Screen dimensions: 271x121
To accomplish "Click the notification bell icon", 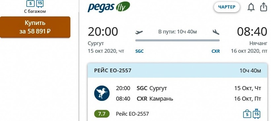I will (x=251, y=7).
